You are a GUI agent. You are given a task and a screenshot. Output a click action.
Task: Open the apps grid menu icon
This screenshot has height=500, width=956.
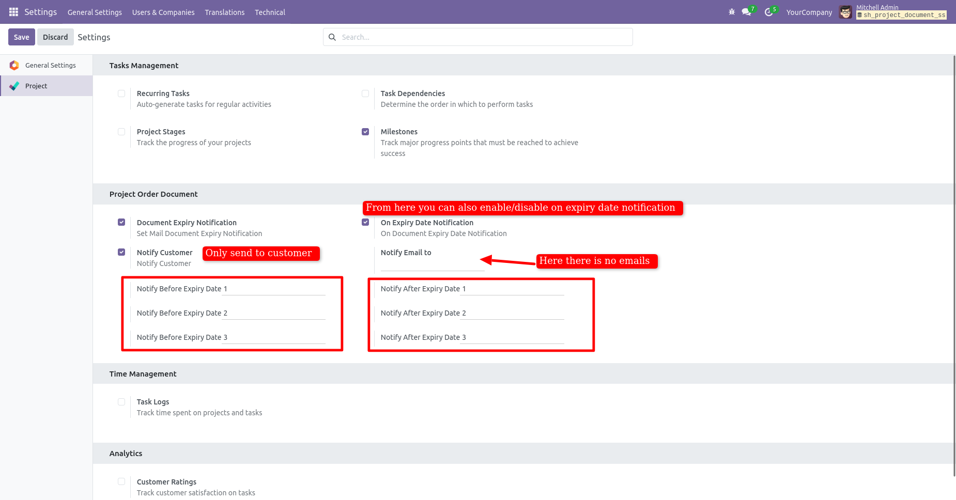click(13, 12)
